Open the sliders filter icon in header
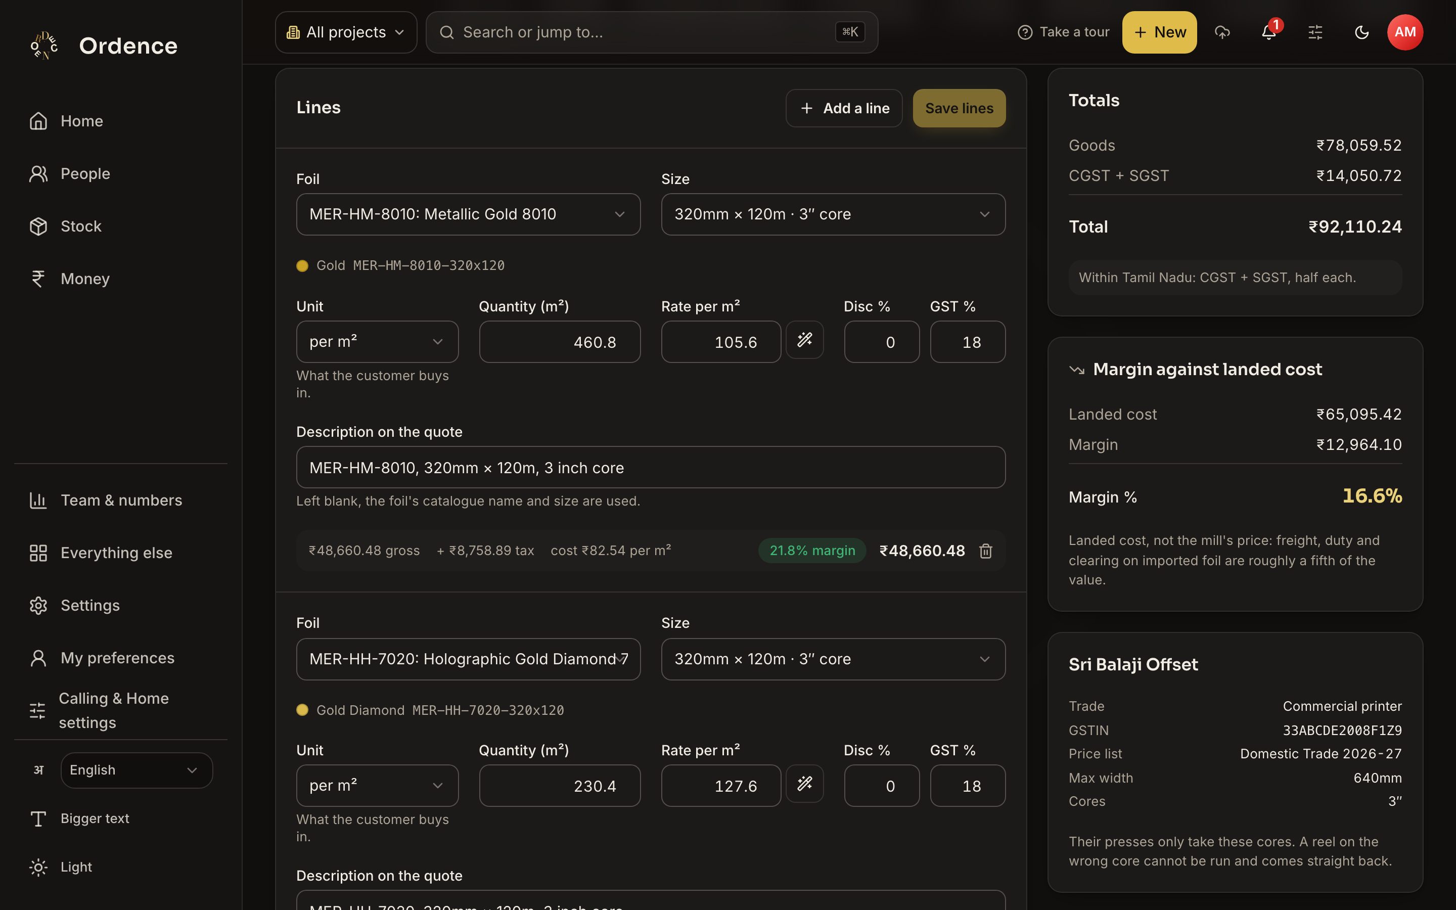 pos(1315,32)
